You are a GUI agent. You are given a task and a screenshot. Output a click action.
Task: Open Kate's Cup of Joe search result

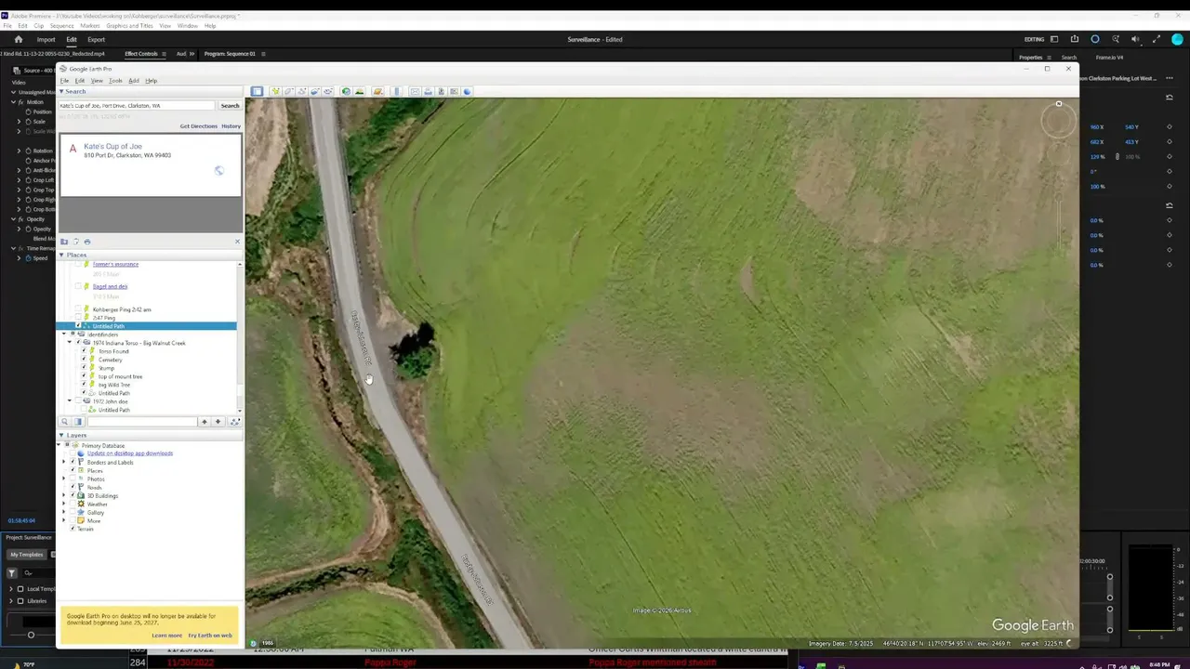113,147
